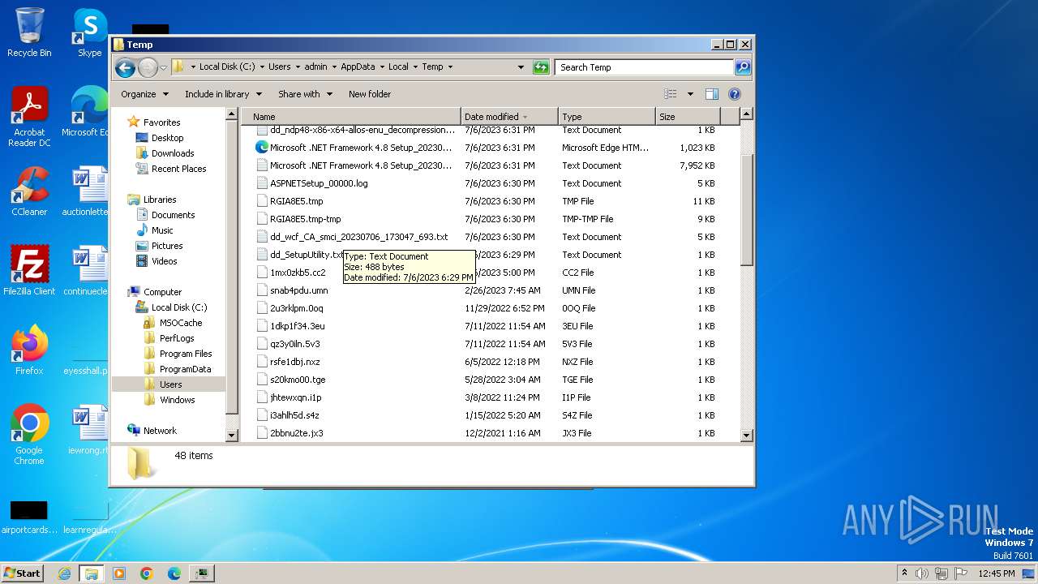Select Downloads under Favorites
Viewport: 1038px width, 584px height.
tap(173, 153)
